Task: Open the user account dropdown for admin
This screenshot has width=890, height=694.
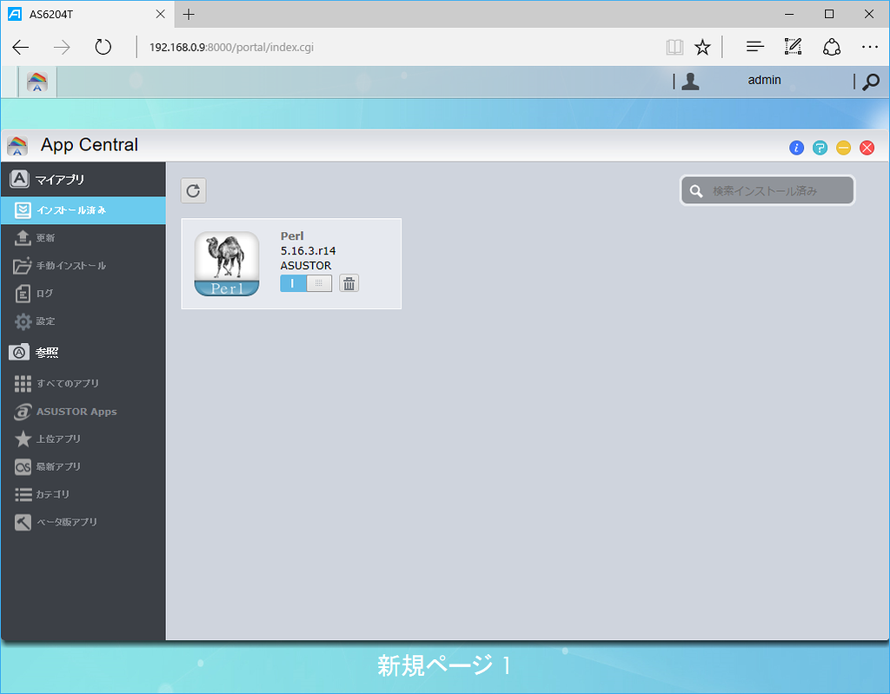Action: pos(764,80)
